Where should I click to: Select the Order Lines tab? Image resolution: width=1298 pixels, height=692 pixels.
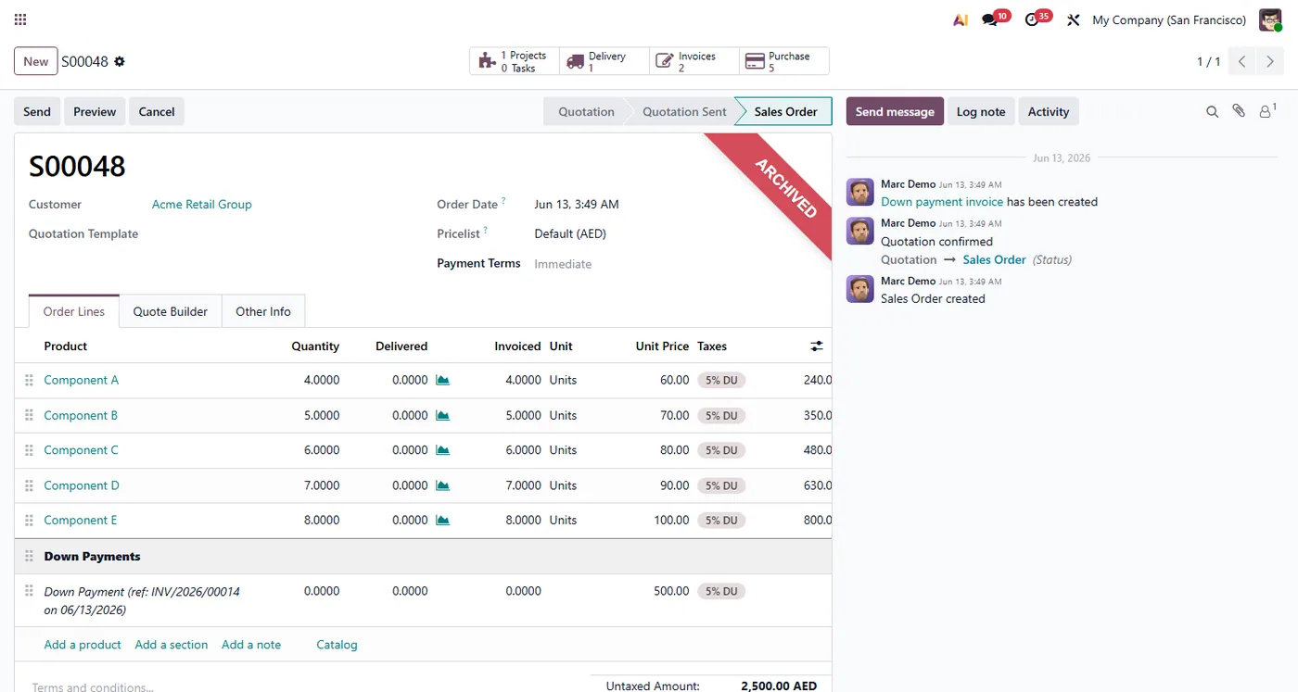(74, 311)
